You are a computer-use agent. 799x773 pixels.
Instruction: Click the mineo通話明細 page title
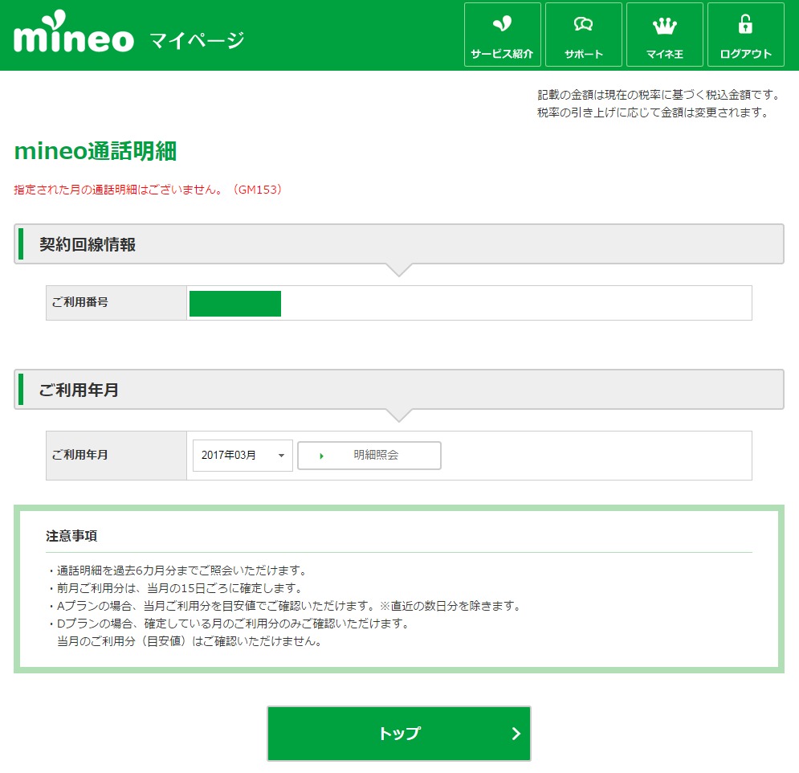(x=96, y=151)
